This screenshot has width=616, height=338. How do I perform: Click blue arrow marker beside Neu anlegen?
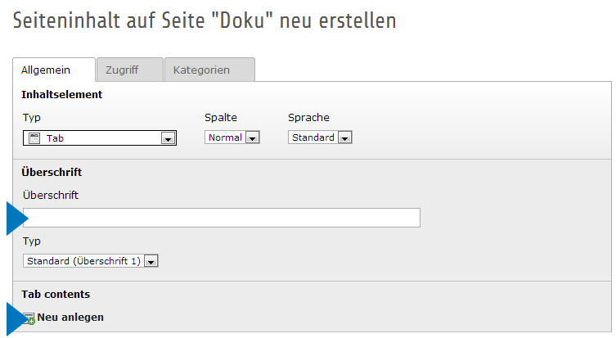pos(16,318)
